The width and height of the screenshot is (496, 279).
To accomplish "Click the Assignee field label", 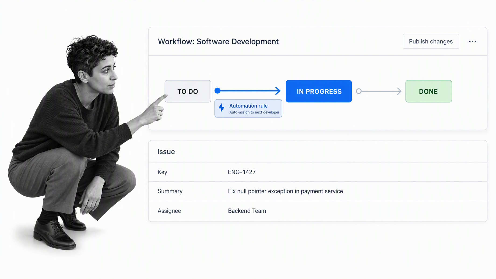I will tap(169, 211).
